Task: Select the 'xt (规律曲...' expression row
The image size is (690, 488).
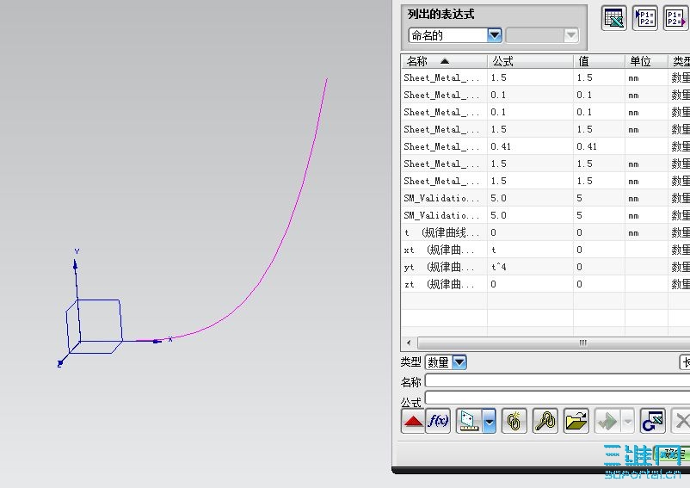Action: (x=545, y=250)
